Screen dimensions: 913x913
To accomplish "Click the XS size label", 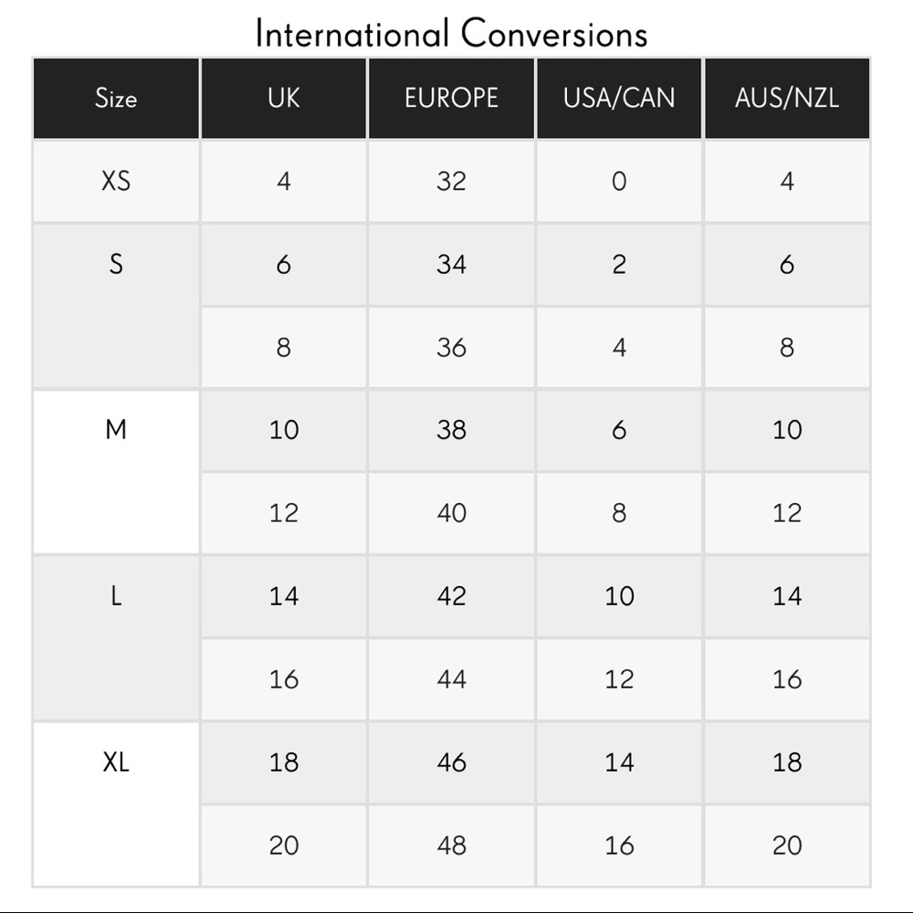I will point(116,181).
